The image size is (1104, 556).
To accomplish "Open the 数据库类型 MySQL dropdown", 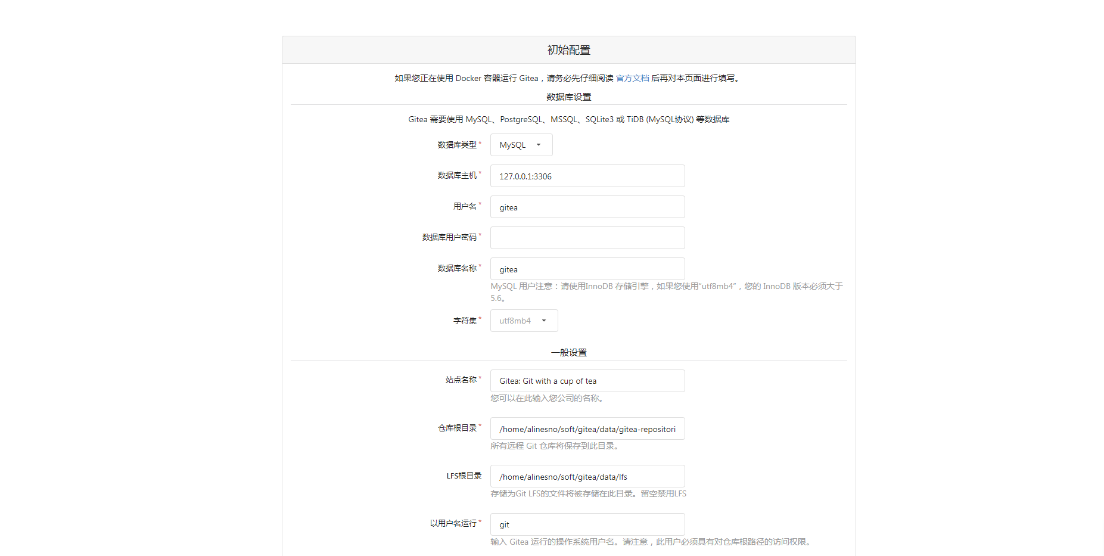I will [x=521, y=145].
